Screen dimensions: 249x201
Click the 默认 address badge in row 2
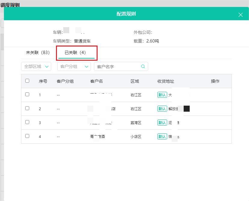click(x=162, y=108)
